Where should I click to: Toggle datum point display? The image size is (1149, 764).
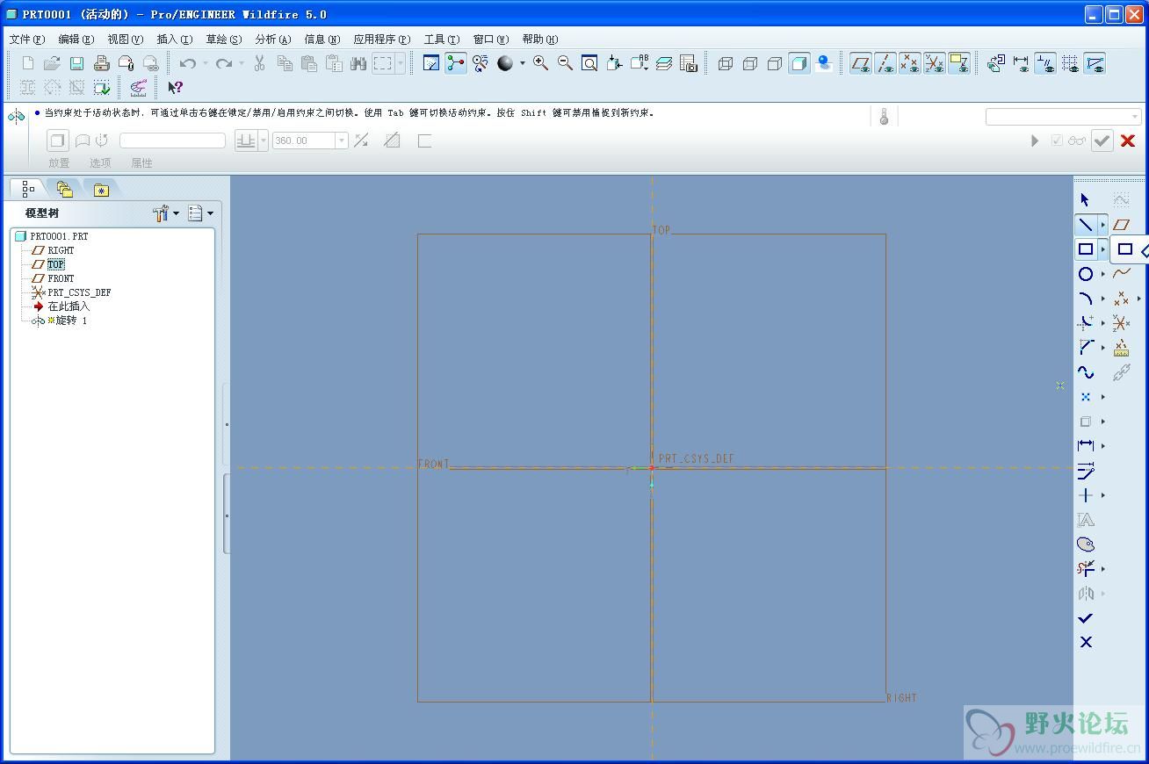910,63
